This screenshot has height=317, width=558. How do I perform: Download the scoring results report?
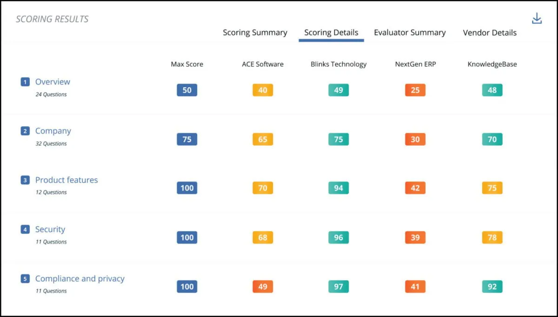pyautogui.click(x=537, y=18)
